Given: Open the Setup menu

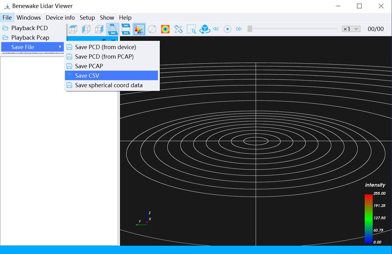Looking at the screenshot, I should [87, 18].
